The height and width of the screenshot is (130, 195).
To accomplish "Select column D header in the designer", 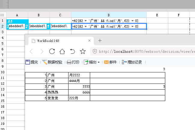I will pos(109,15).
